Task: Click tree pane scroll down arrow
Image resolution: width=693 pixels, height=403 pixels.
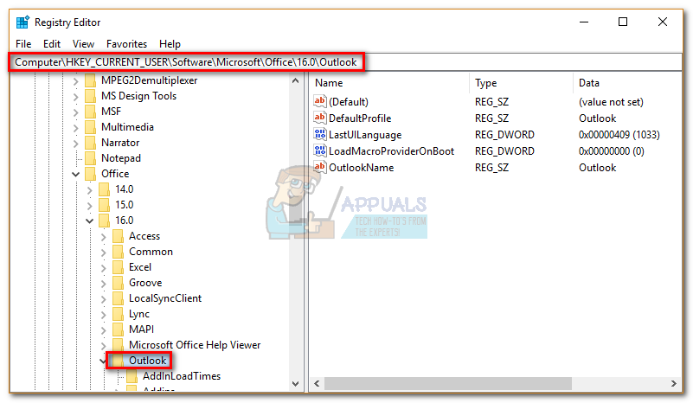Action: pyautogui.click(x=296, y=384)
